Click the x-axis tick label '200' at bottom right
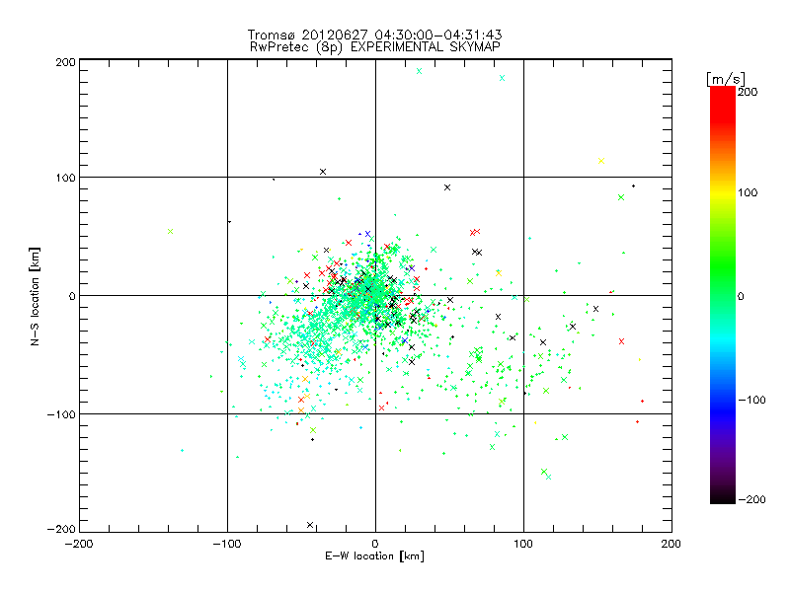 (671, 544)
